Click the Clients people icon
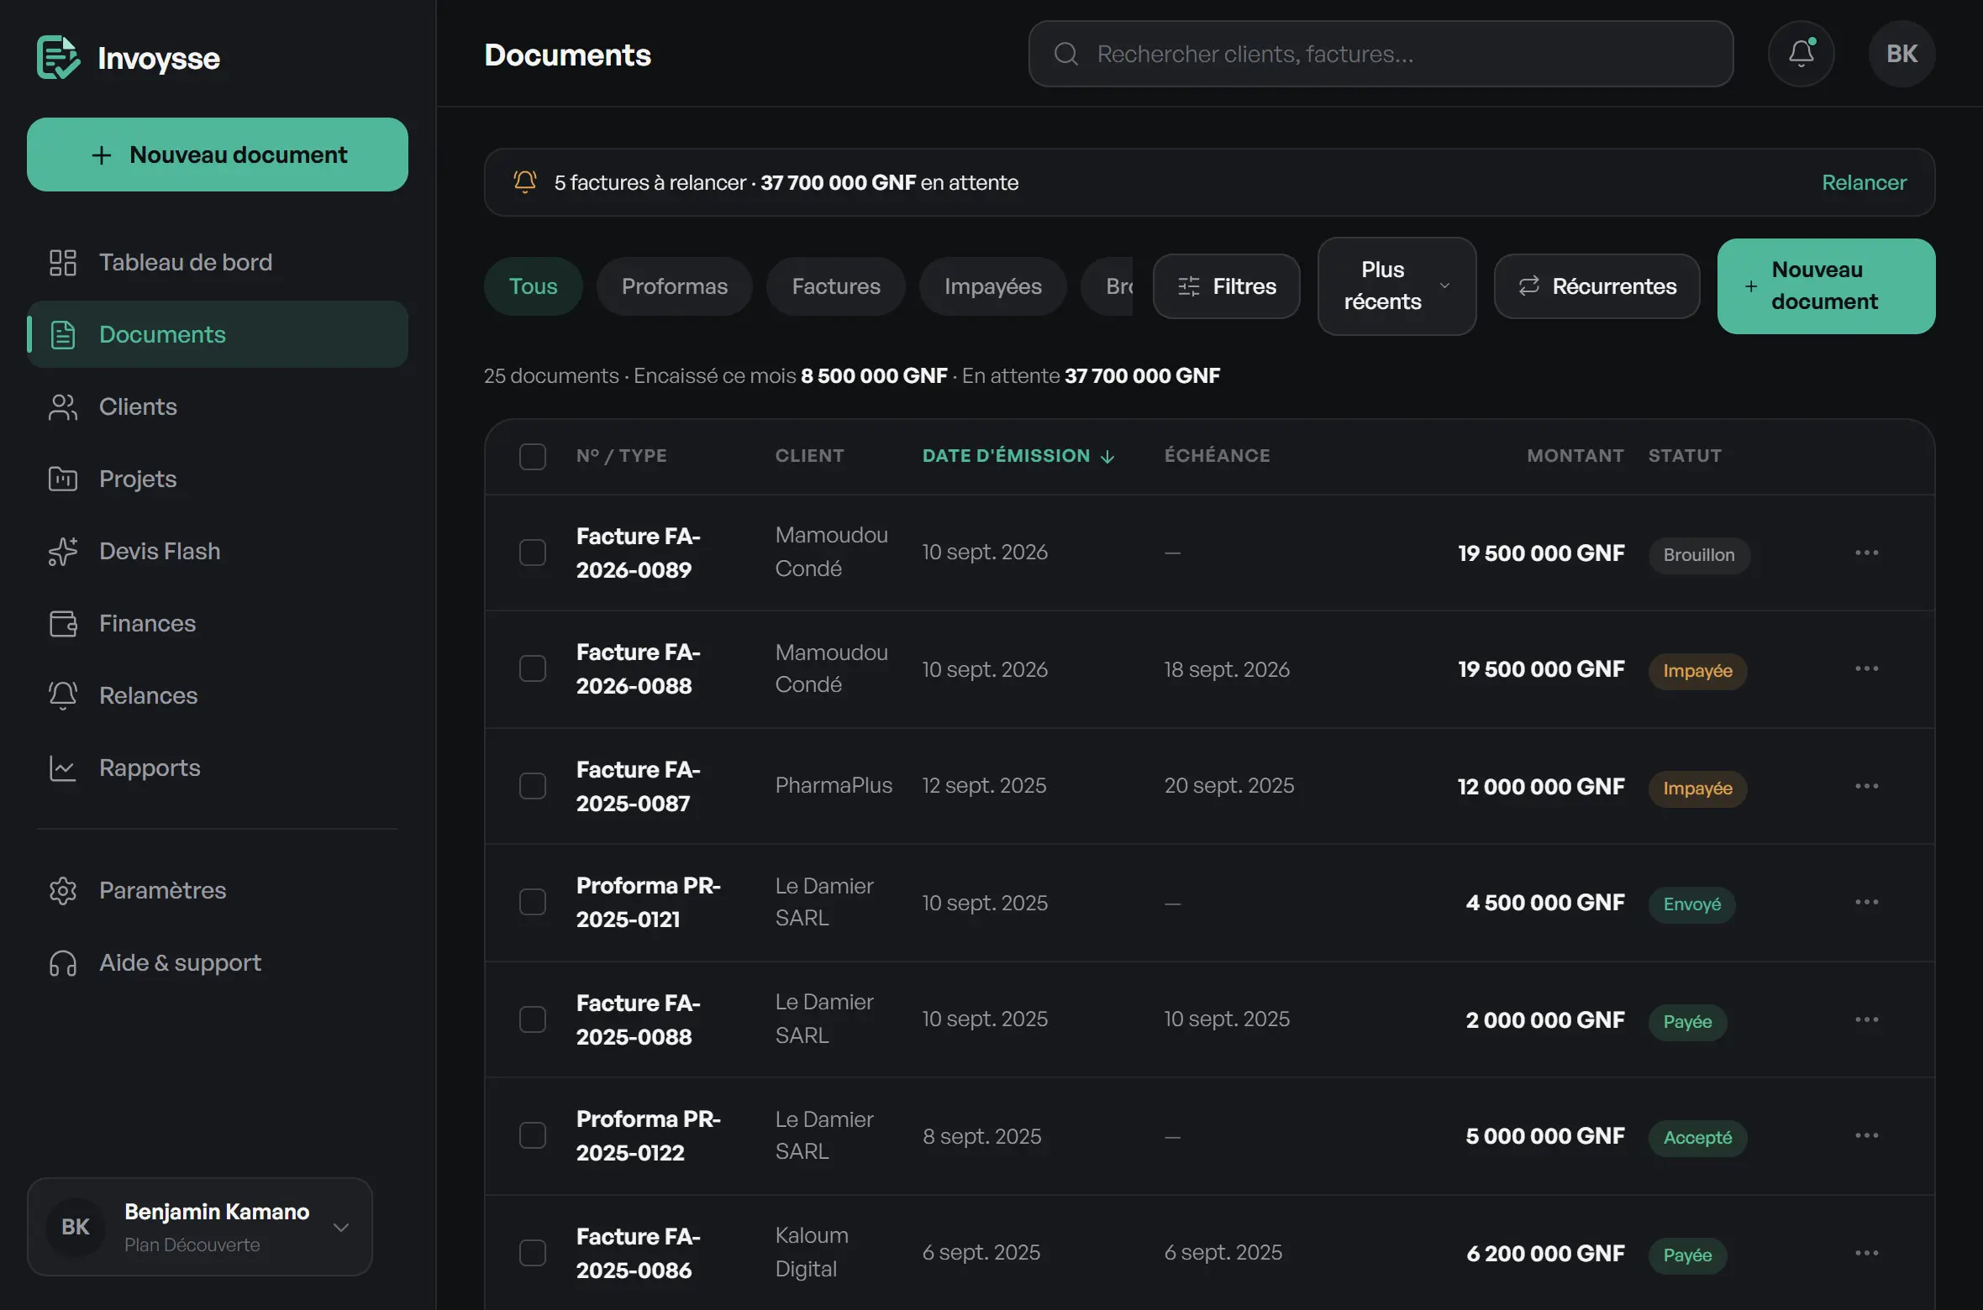The height and width of the screenshot is (1310, 1983). point(63,406)
